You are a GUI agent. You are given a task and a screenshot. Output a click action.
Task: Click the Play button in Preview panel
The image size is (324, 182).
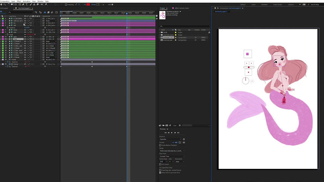[172, 133]
